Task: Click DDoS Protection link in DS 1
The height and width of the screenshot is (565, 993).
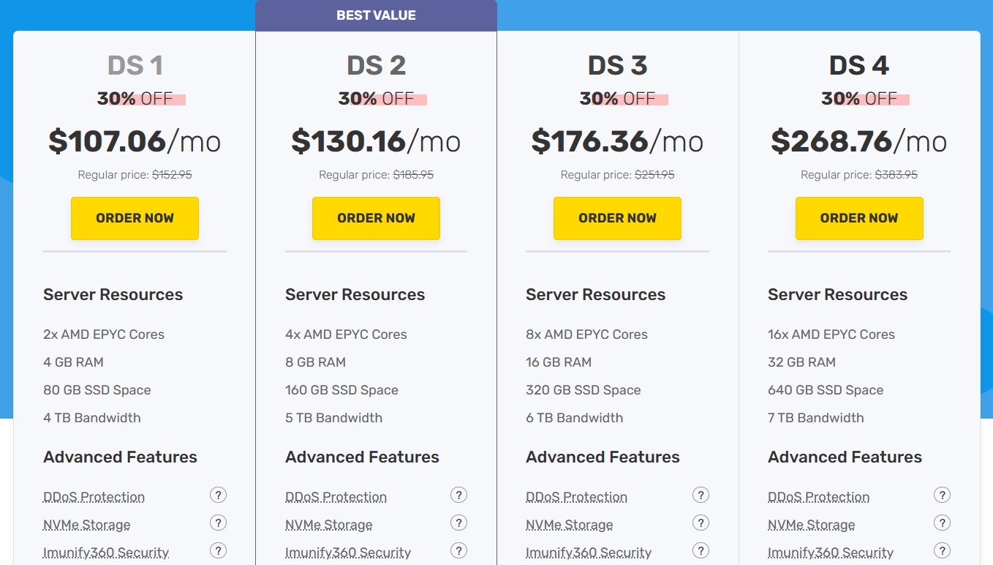Action: click(x=94, y=497)
